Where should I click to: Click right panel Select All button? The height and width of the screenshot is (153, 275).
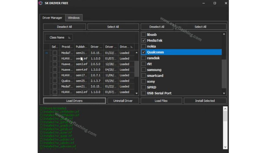(200, 27)
